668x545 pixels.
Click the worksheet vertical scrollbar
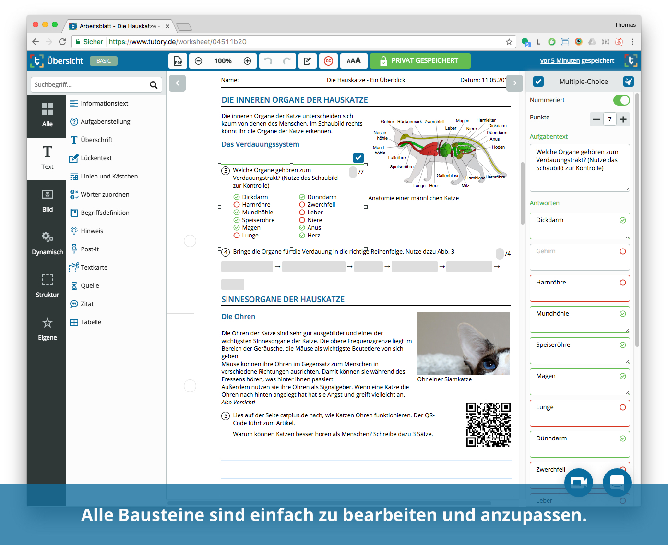click(x=523, y=193)
